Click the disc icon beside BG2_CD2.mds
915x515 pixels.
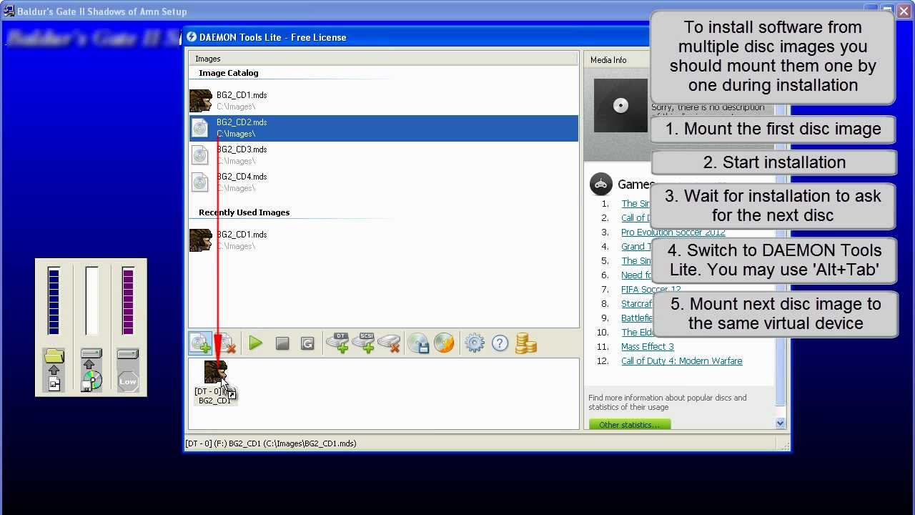(x=201, y=128)
